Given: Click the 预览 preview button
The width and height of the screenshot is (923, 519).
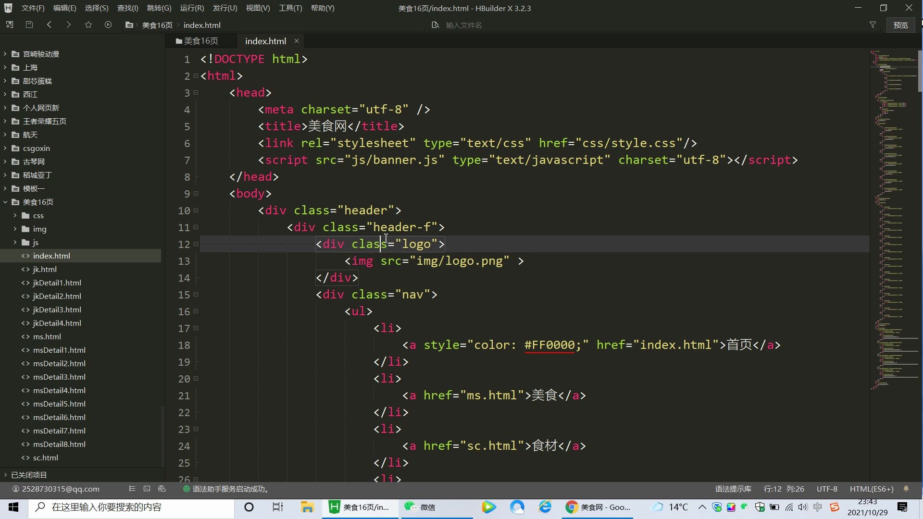Looking at the screenshot, I should click(x=900, y=25).
